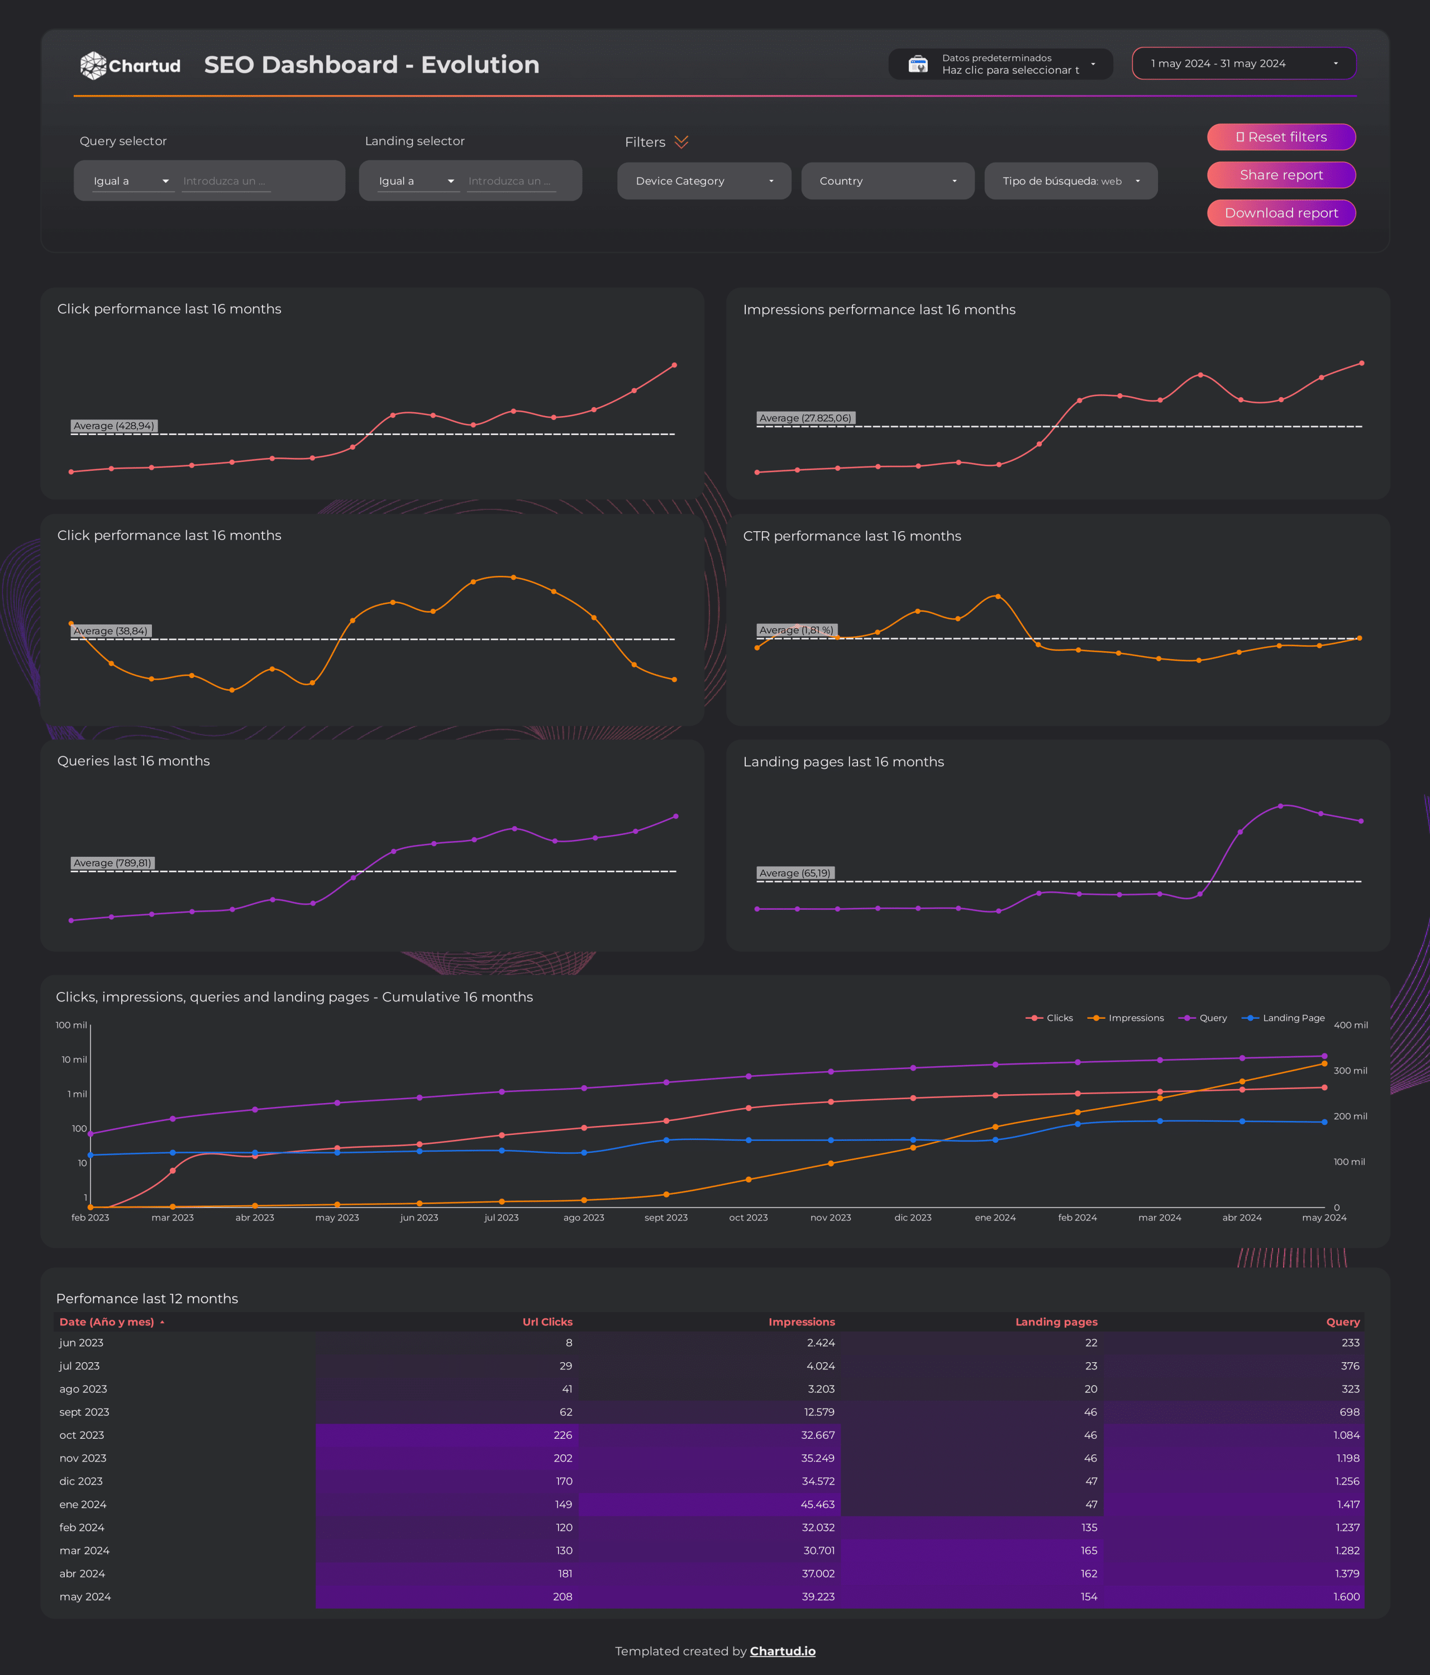
Task: Click the Reset filters button
Action: coord(1281,137)
